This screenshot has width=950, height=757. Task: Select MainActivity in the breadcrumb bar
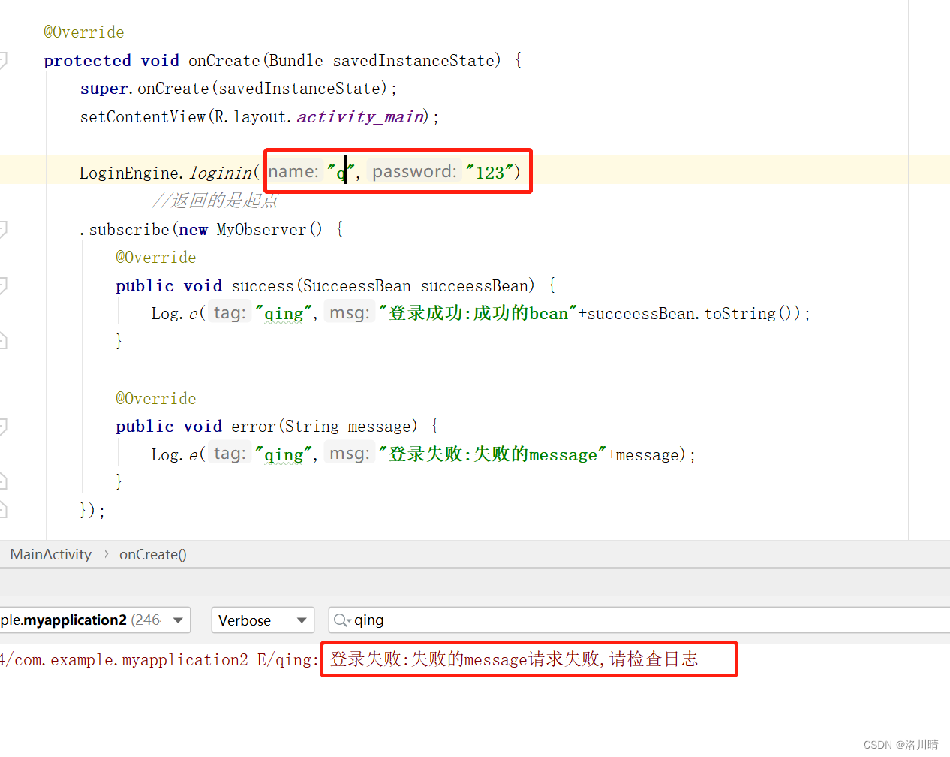click(50, 554)
